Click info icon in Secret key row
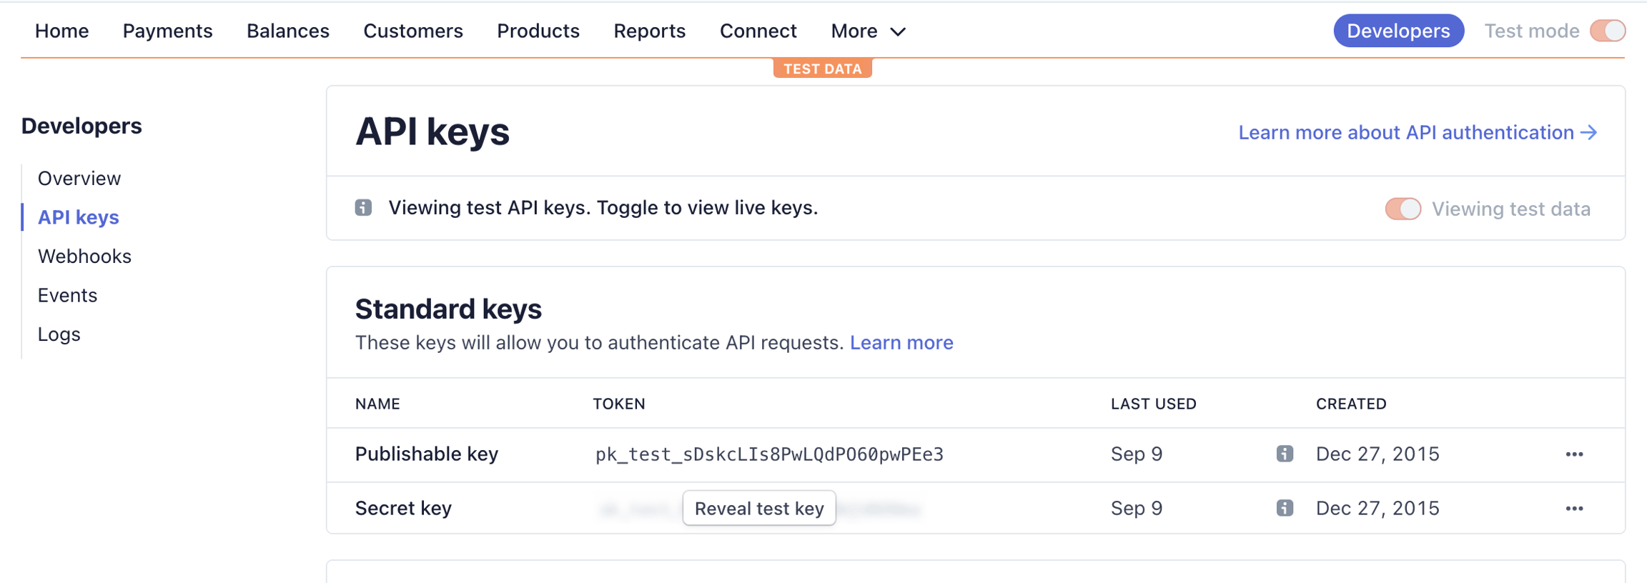The width and height of the screenshot is (1647, 583). (1284, 508)
